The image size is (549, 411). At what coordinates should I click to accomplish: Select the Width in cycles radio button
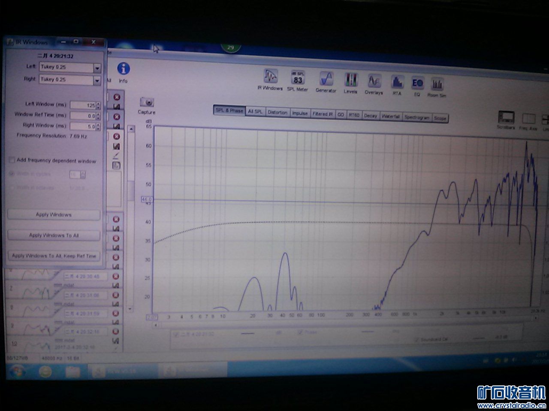(x=12, y=174)
